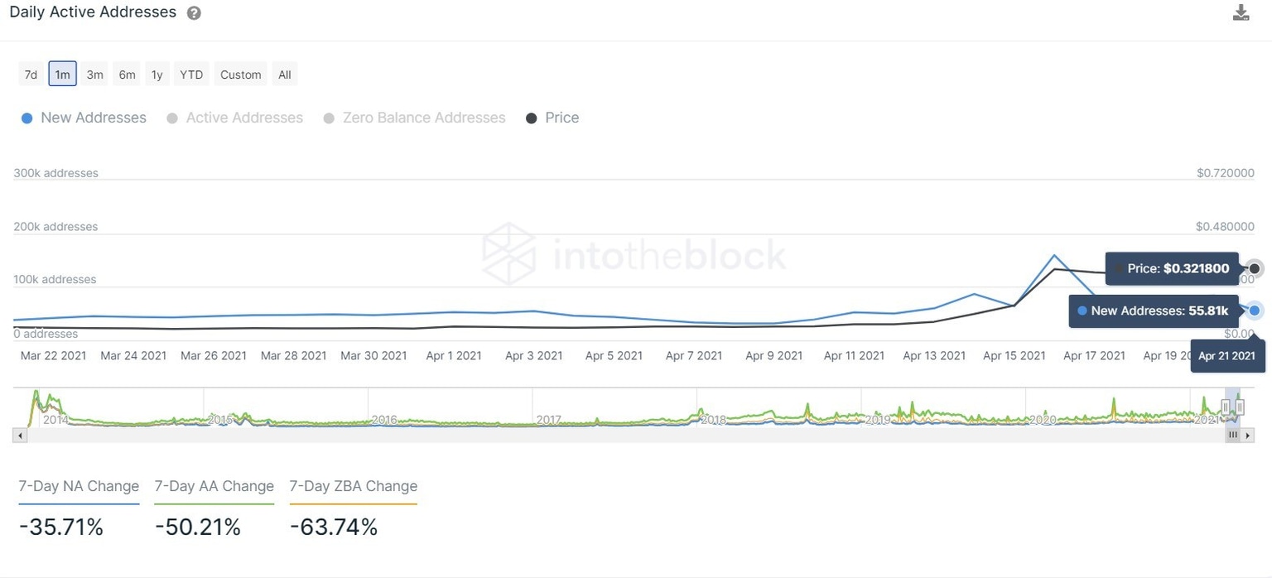Viewport: 1272px width, 578px height.
Task: Switch the chart to All time view
Action: pyautogui.click(x=284, y=74)
